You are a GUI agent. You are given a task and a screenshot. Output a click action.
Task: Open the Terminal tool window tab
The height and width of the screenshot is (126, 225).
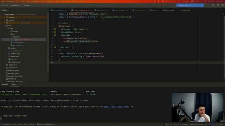pyautogui.click(x=5, y=84)
